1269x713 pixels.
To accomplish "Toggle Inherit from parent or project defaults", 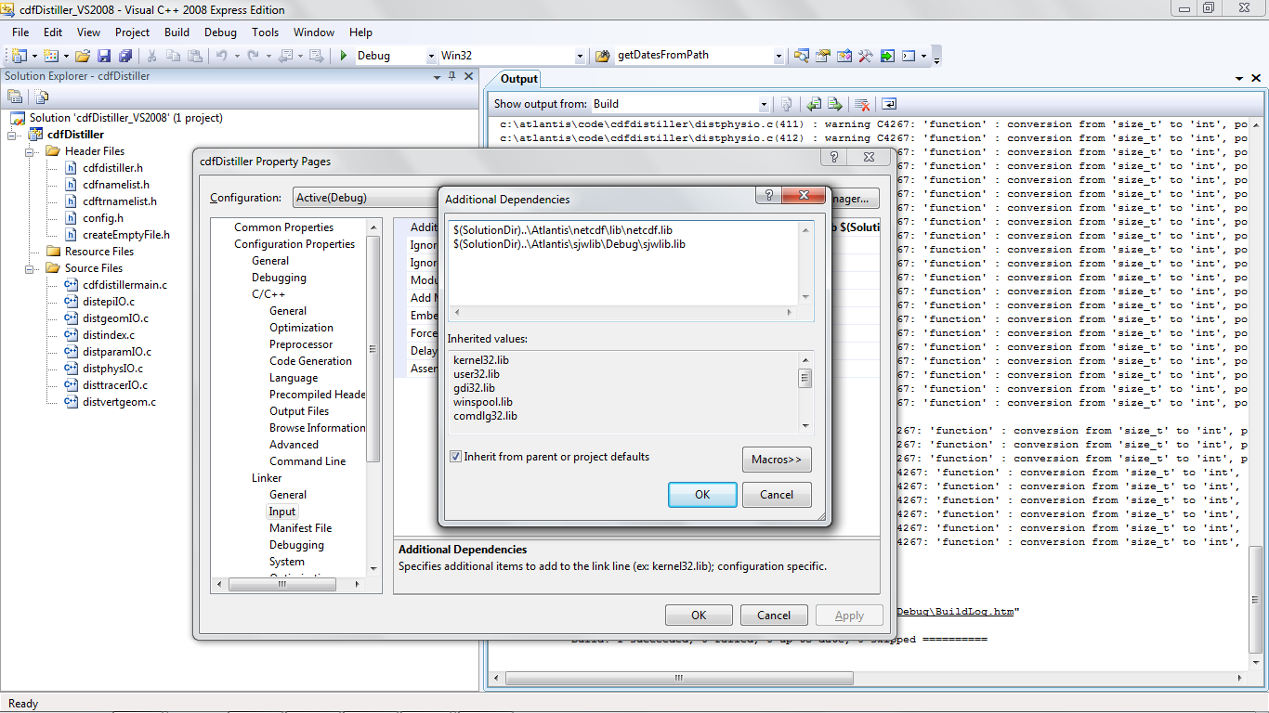I will pyautogui.click(x=455, y=457).
